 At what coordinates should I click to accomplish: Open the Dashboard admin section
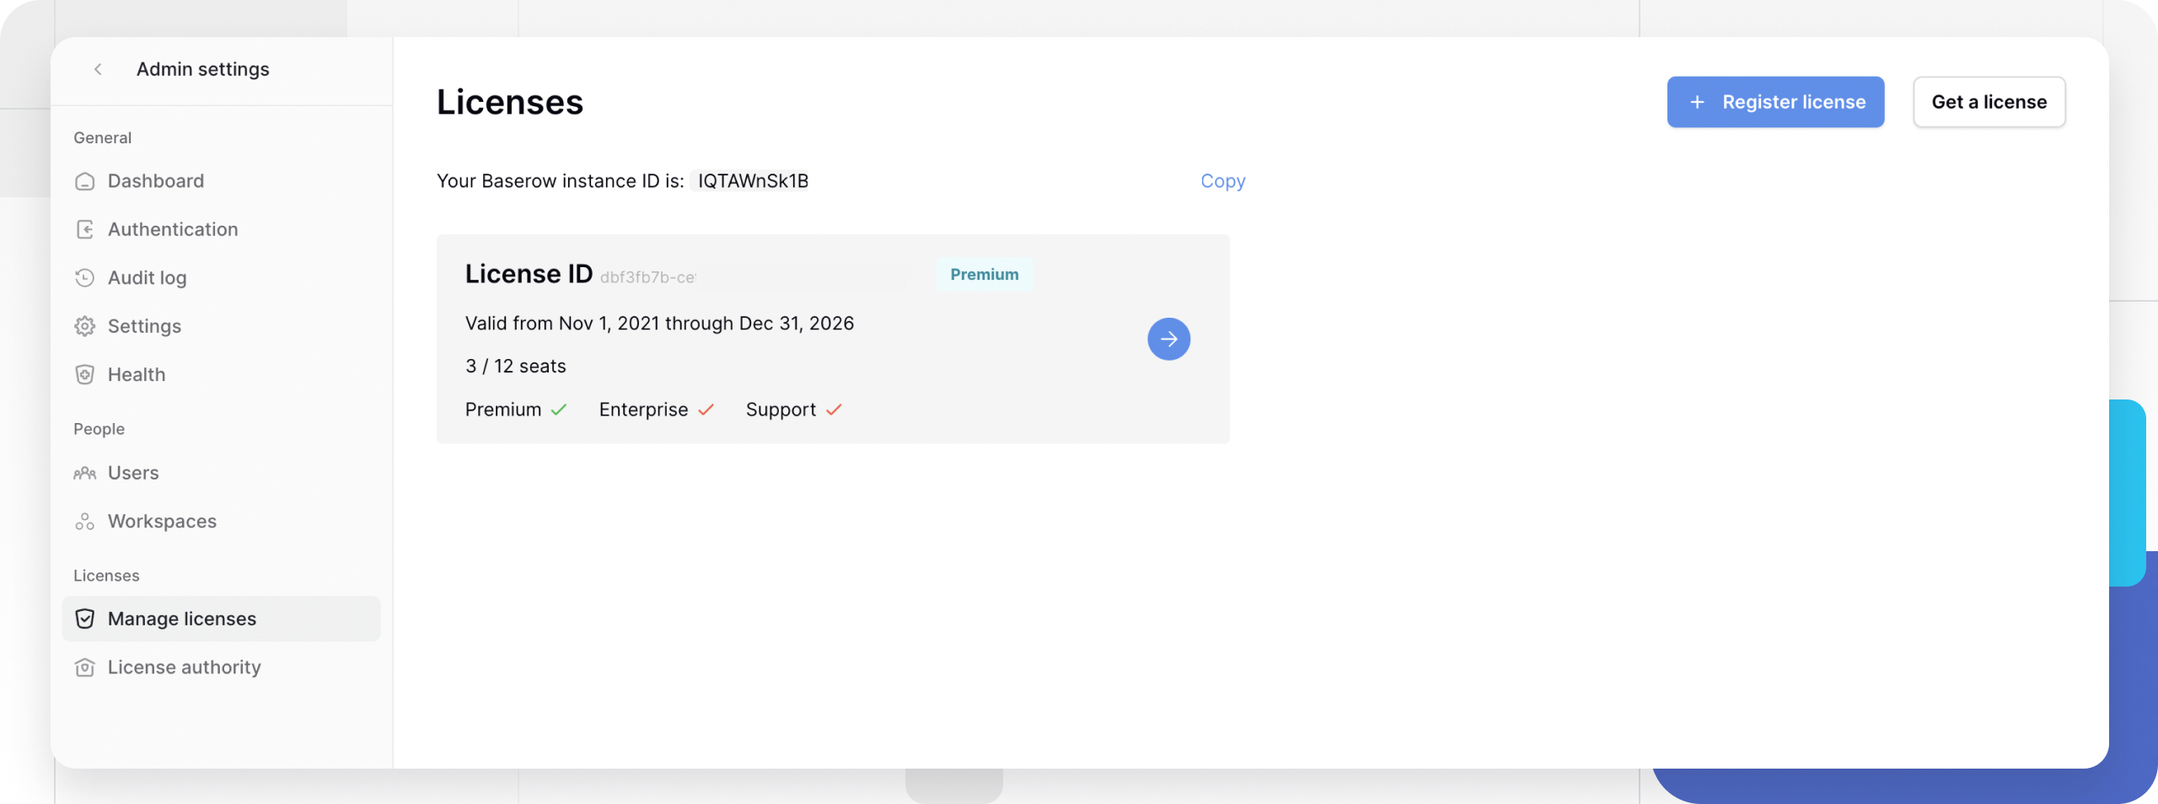pos(85,180)
